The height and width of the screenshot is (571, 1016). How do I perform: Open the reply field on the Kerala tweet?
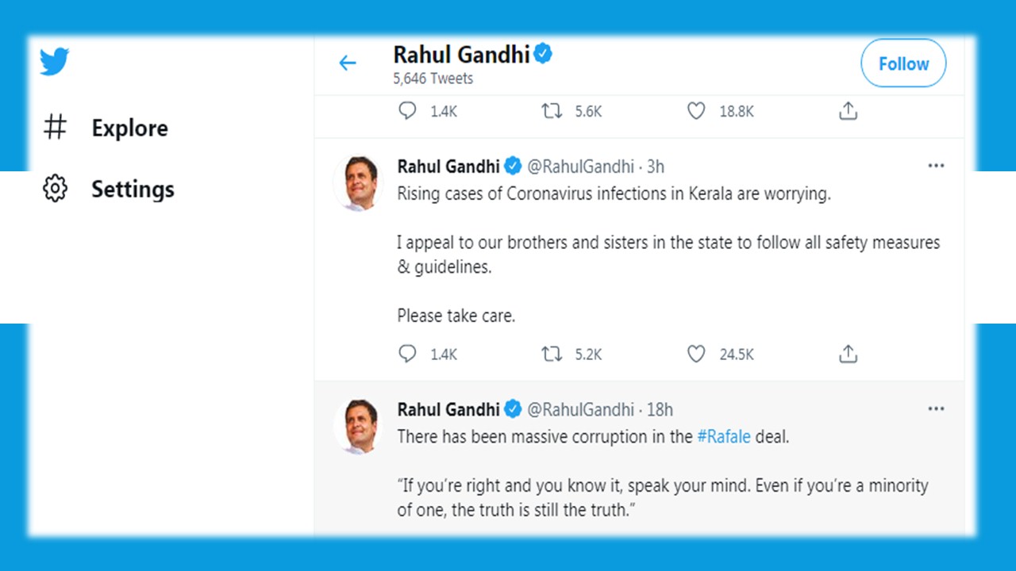[407, 354]
